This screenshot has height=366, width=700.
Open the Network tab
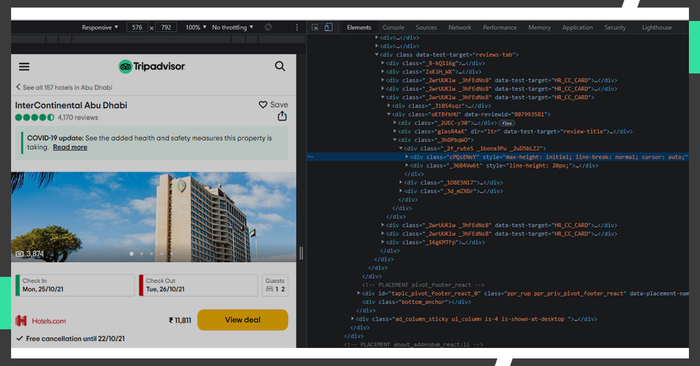(460, 27)
